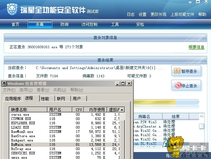Click the virus results scrollbar thumb
The height and width of the screenshot is (159, 211).
(x=202, y=126)
